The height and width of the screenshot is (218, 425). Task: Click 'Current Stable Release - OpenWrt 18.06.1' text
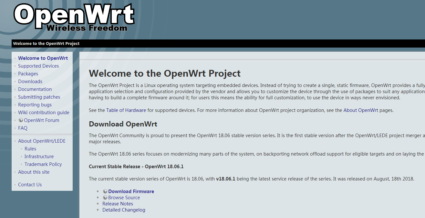(x=136, y=167)
